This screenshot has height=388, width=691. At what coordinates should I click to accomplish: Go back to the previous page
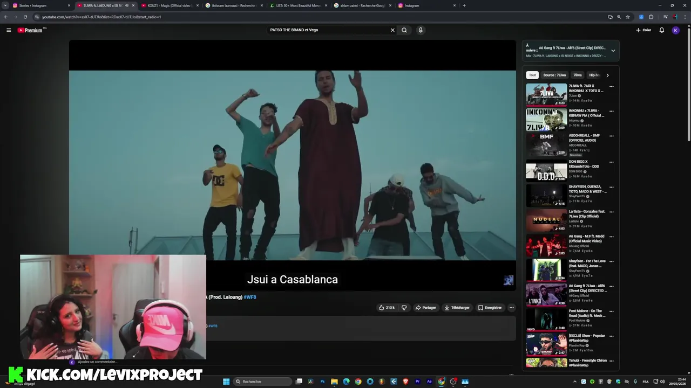coord(6,17)
